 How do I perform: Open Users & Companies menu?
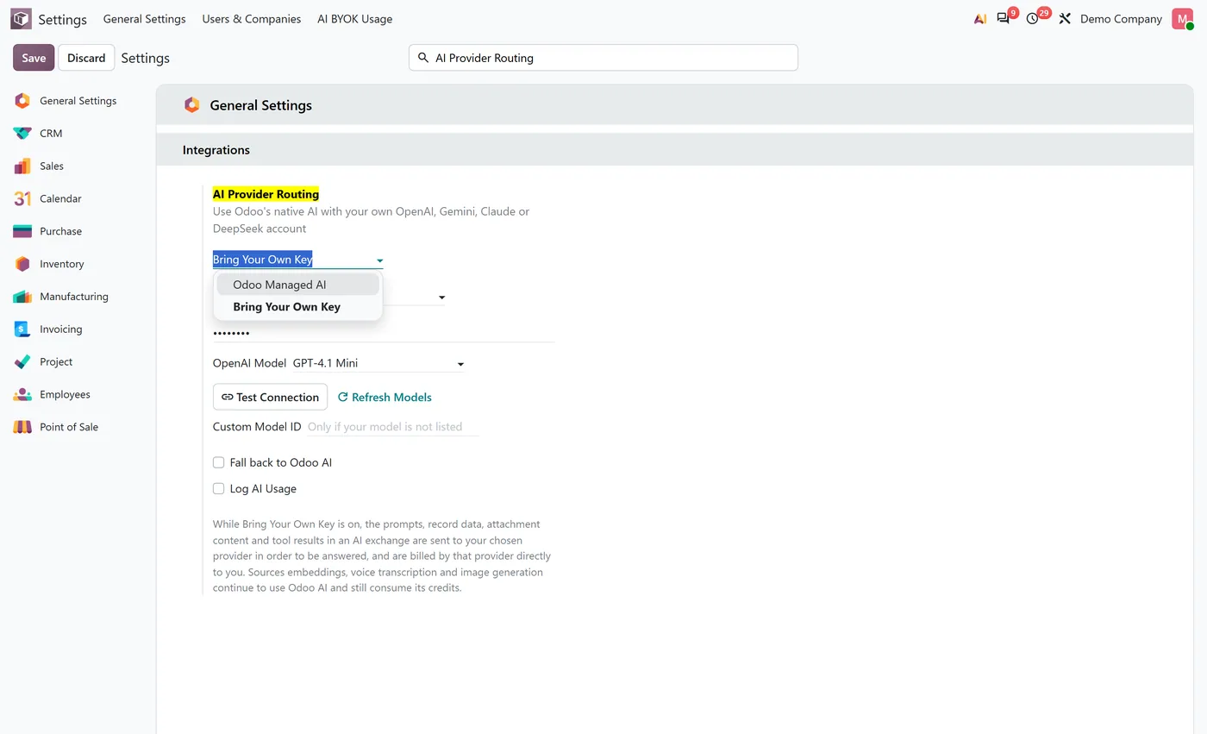click(252, 19)
